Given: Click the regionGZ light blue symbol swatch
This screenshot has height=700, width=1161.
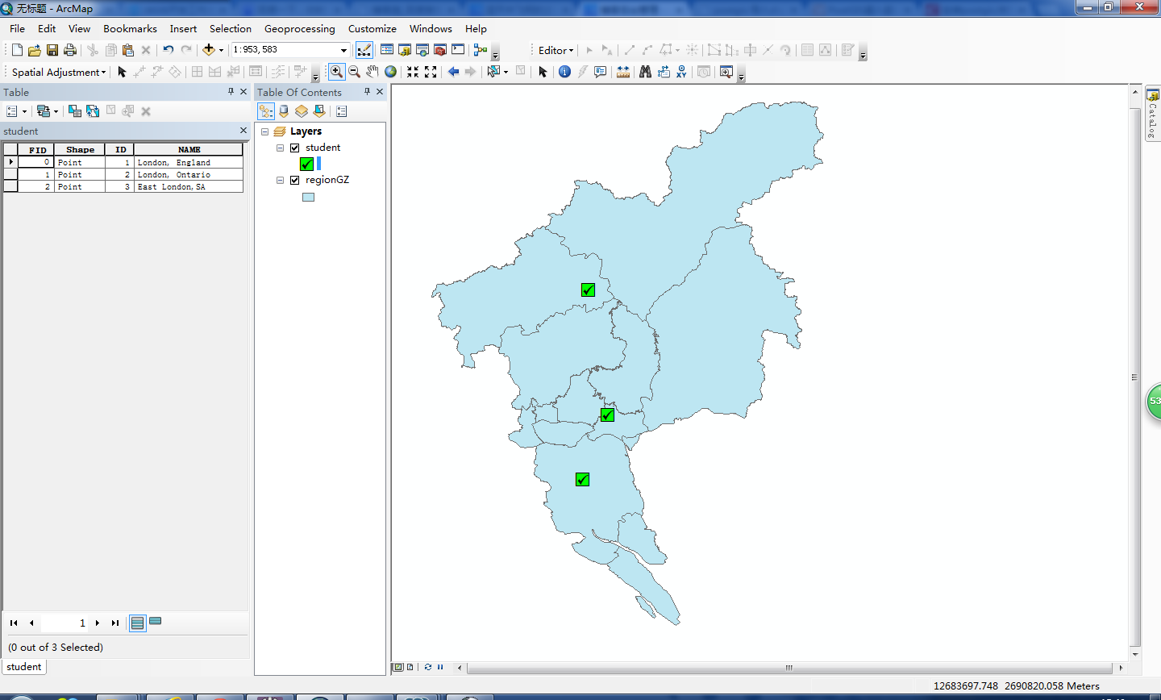Looking at the screenshot, I should tap(308, 197).
